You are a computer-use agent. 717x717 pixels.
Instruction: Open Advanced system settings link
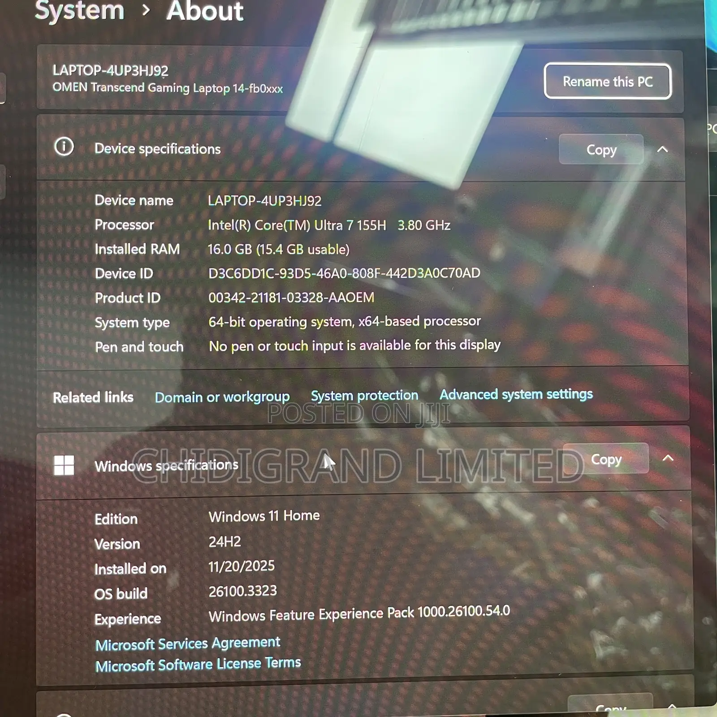pos(516,394)
